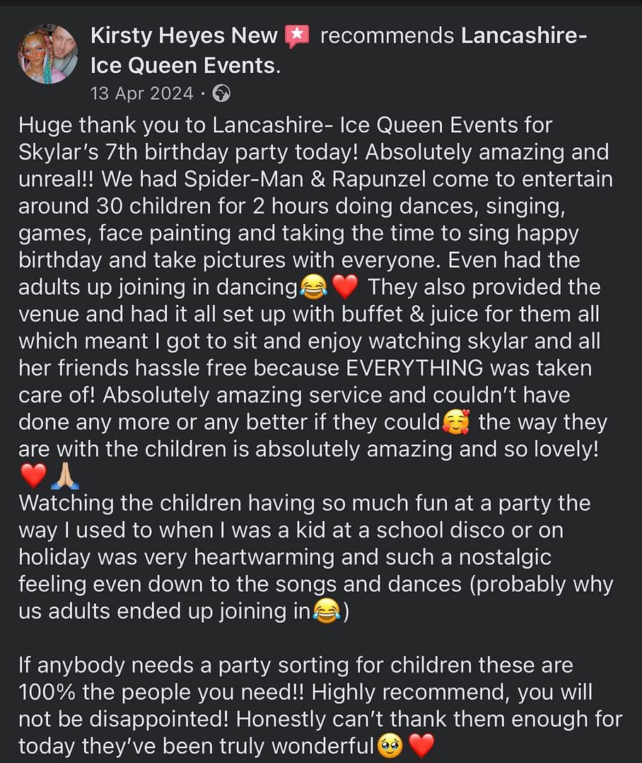Click the praying hands emoji

pos(65,477)
